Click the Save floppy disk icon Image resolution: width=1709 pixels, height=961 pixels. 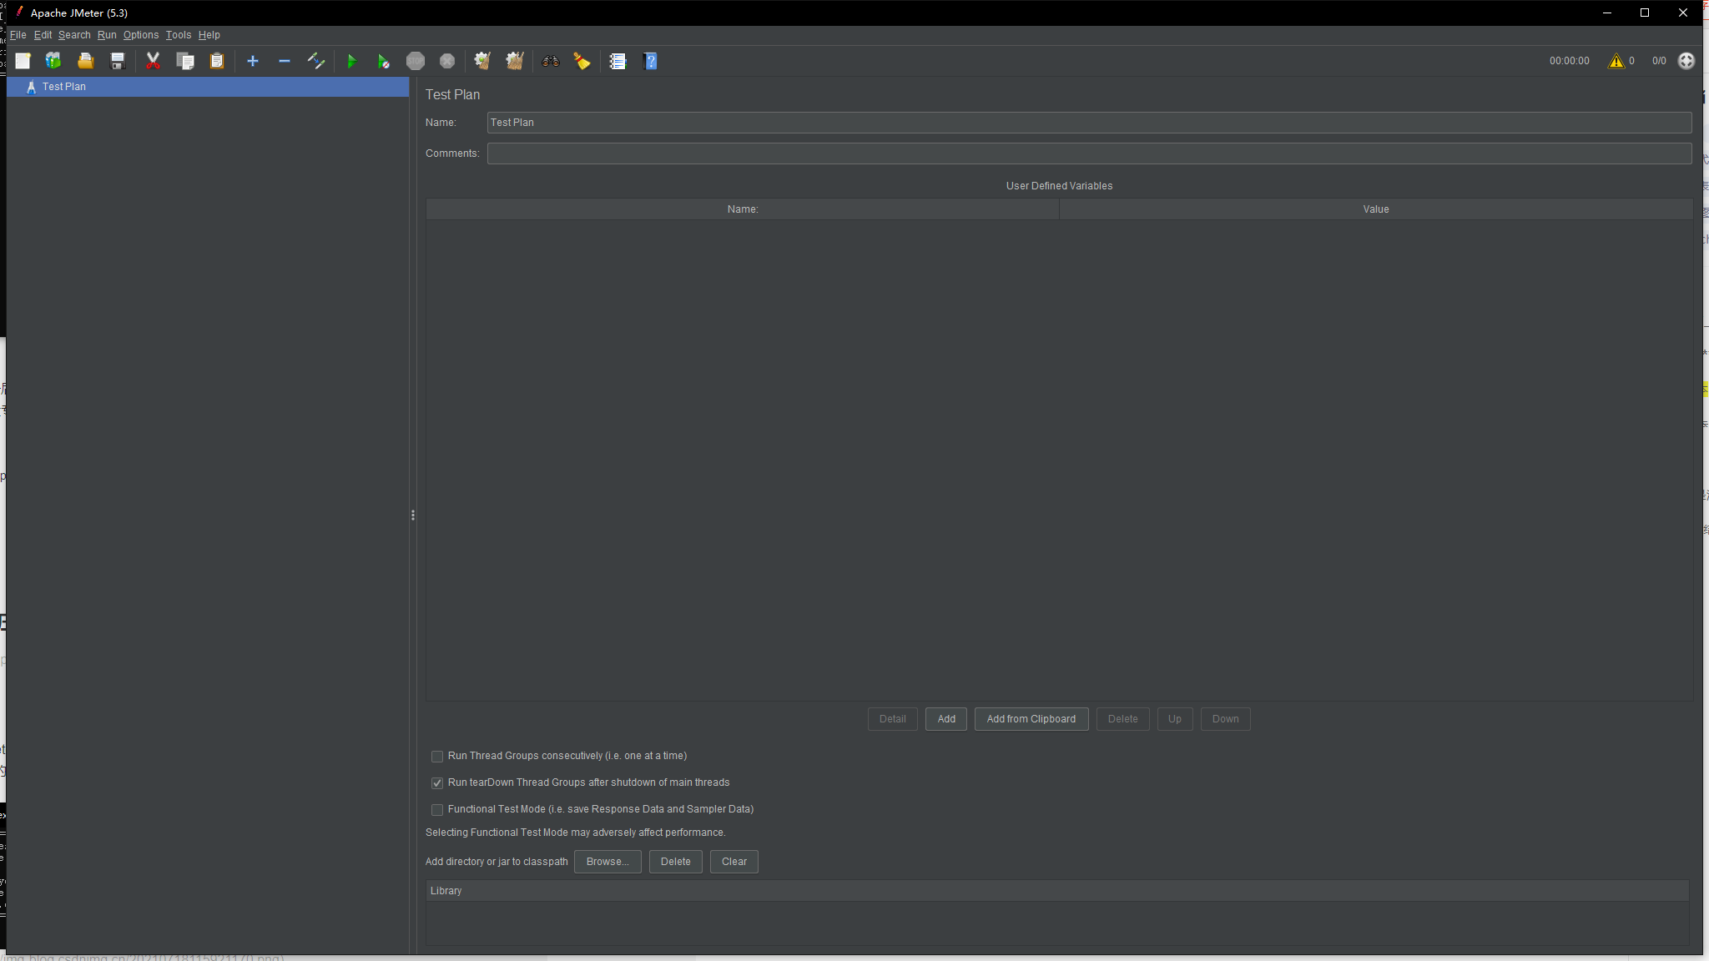[118, 61]
